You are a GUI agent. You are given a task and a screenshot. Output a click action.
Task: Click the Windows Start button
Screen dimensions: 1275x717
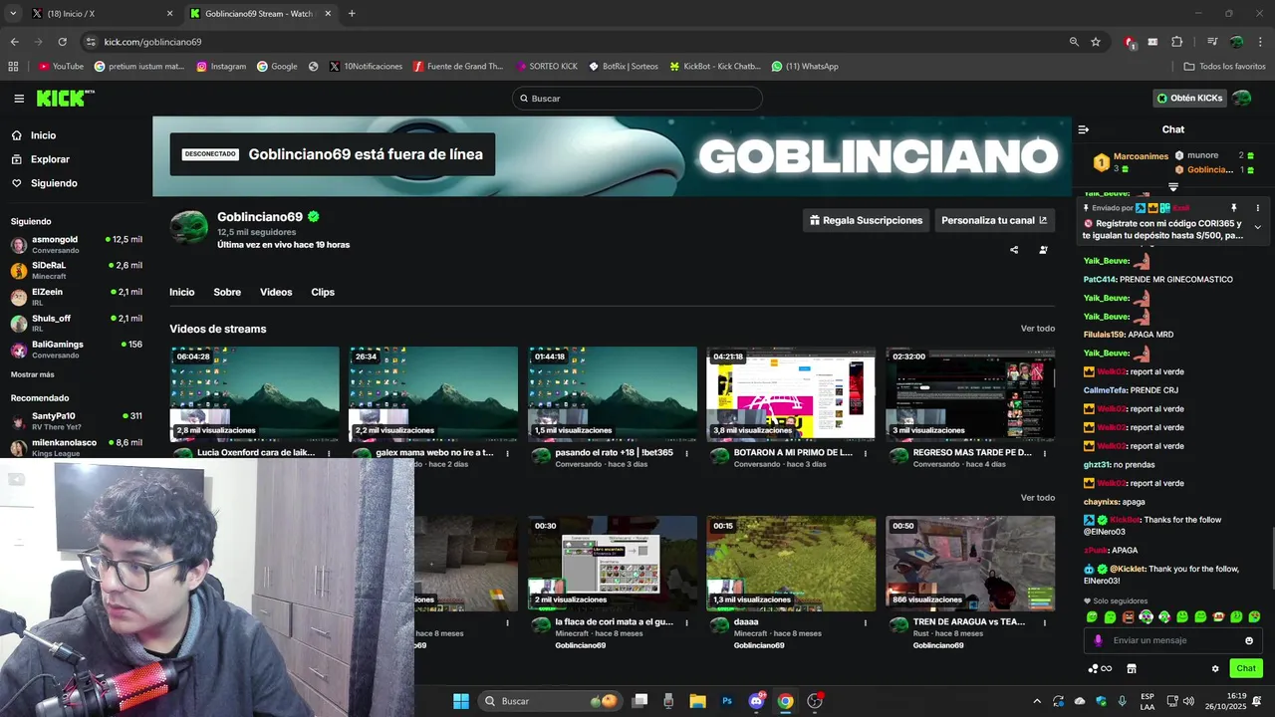coord(461,701)
